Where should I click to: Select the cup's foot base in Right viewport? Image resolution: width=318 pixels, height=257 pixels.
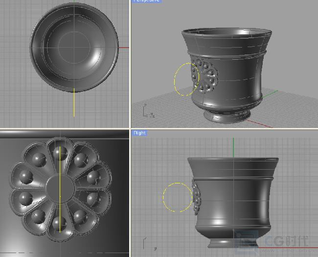[233, 243]
